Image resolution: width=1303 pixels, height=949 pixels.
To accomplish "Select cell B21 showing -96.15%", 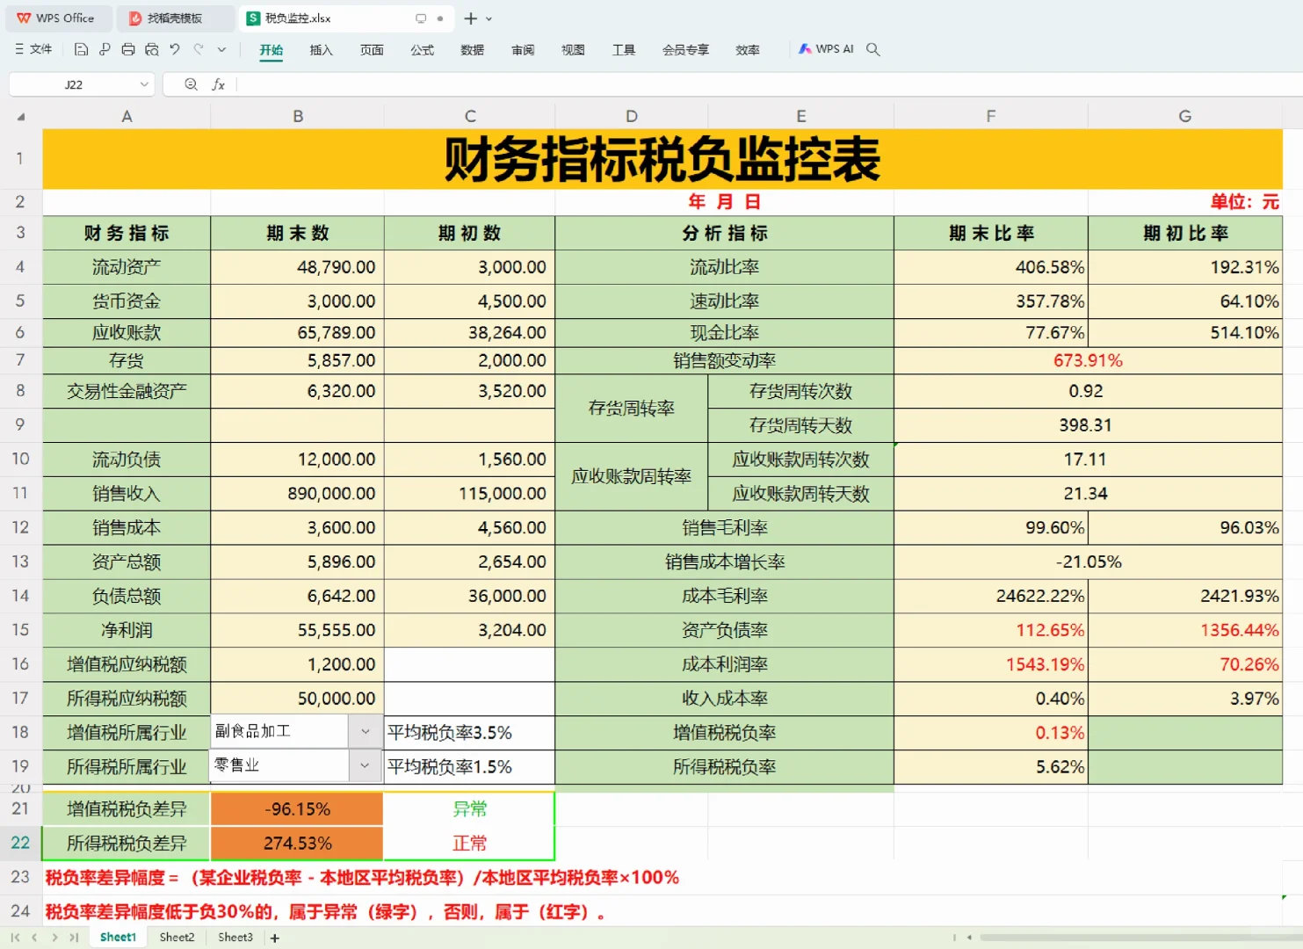I will pos(297,808).
